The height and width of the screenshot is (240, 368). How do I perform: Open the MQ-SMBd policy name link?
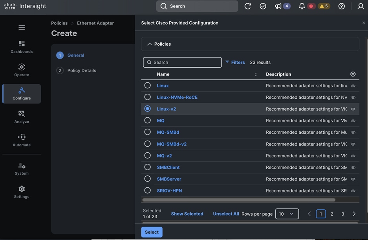(x=168, y=132)
